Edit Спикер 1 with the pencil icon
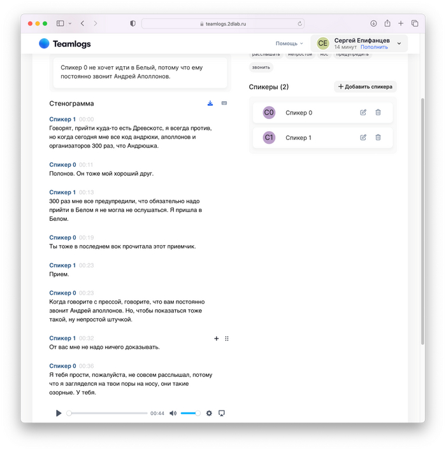Viewport: 446px width, 450px height. 363,137
